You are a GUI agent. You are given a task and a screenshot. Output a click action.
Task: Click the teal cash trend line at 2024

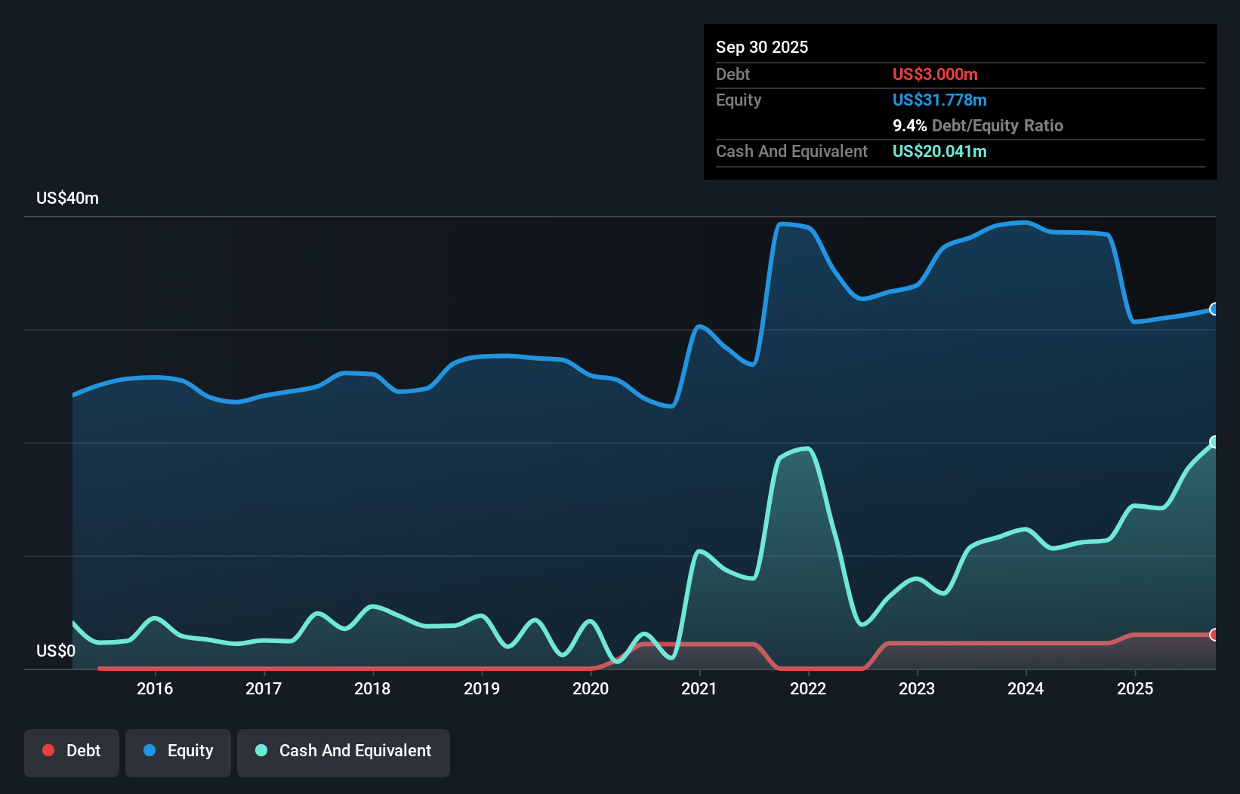click(1025, 528)
